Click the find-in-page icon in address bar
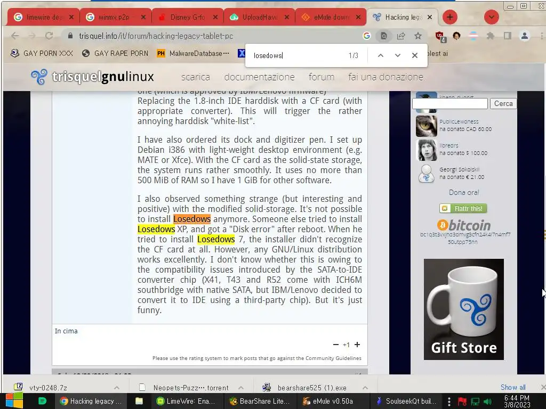The width and height of the screenshot is (546, 409). point(384,36)
